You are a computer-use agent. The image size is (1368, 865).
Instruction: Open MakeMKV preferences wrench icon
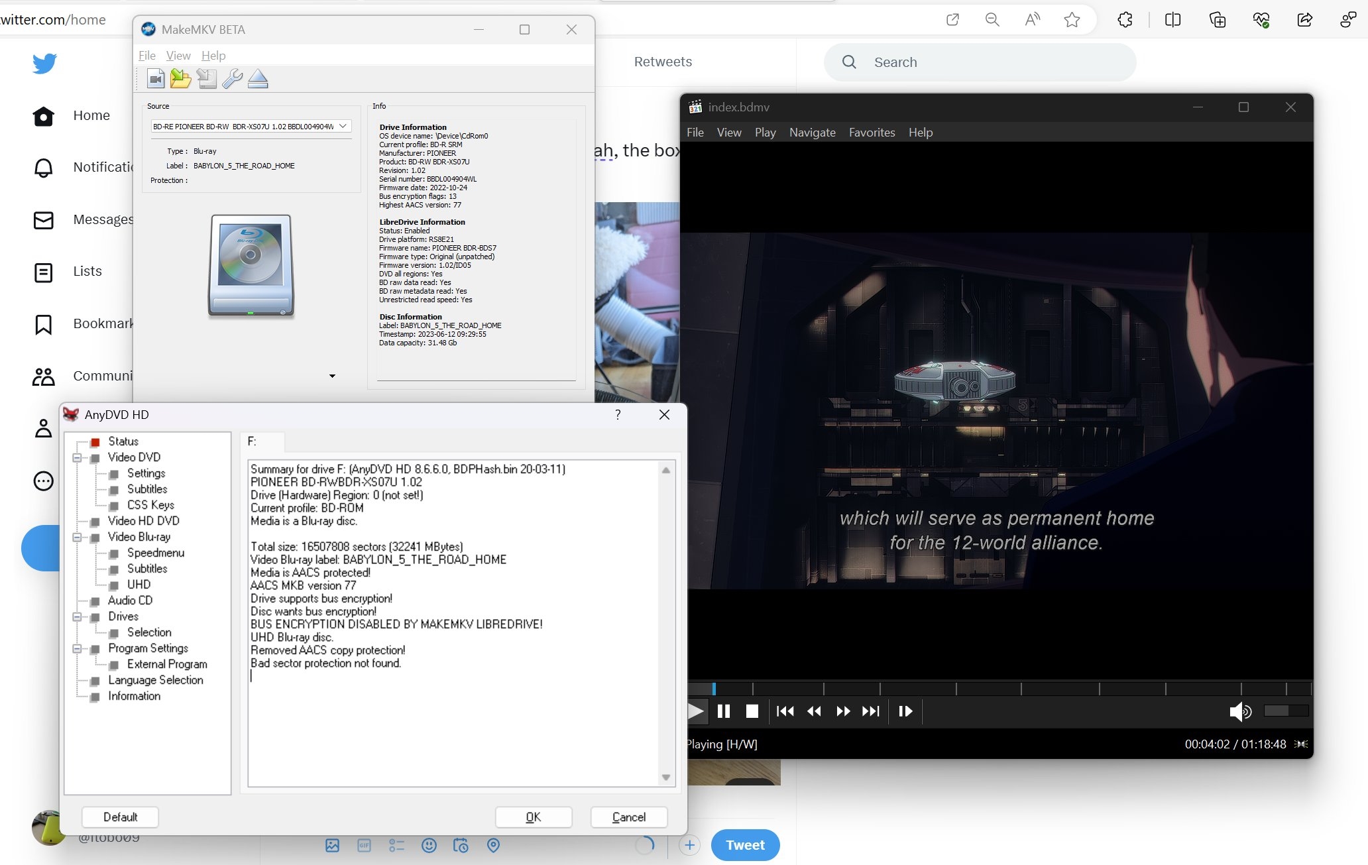click(x=232, y=79)
